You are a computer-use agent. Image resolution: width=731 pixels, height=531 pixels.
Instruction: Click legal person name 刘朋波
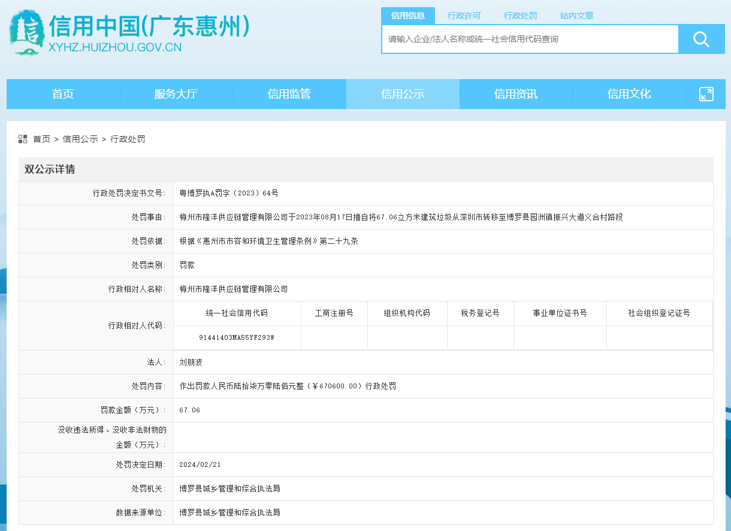click(191, 362)
